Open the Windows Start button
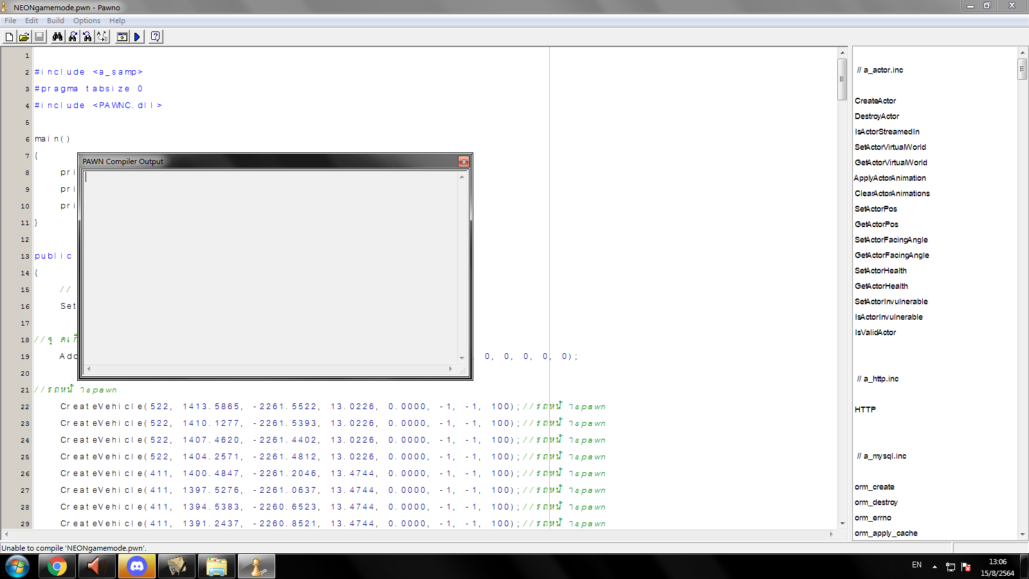This screenshot has height=579, width=1029. (17, 567)
